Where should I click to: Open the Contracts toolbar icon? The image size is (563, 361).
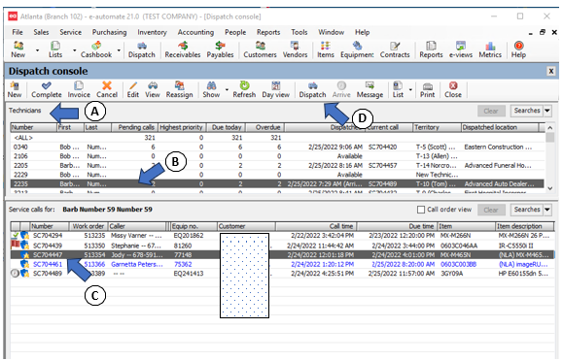pos(395,49)
